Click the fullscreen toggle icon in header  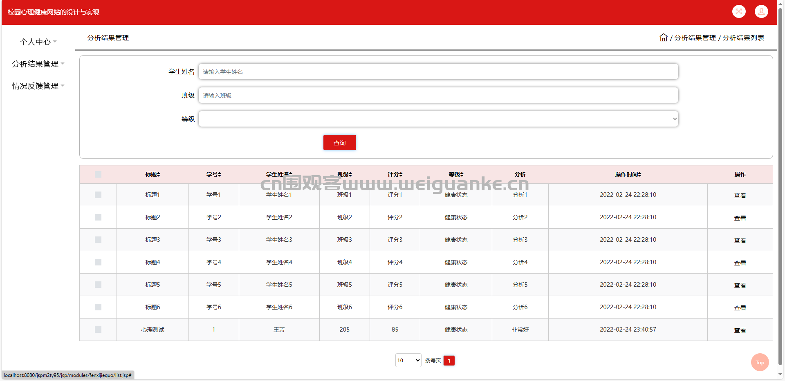[x=739, y=11]
